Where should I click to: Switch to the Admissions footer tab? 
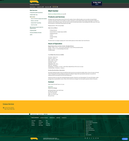58,118
